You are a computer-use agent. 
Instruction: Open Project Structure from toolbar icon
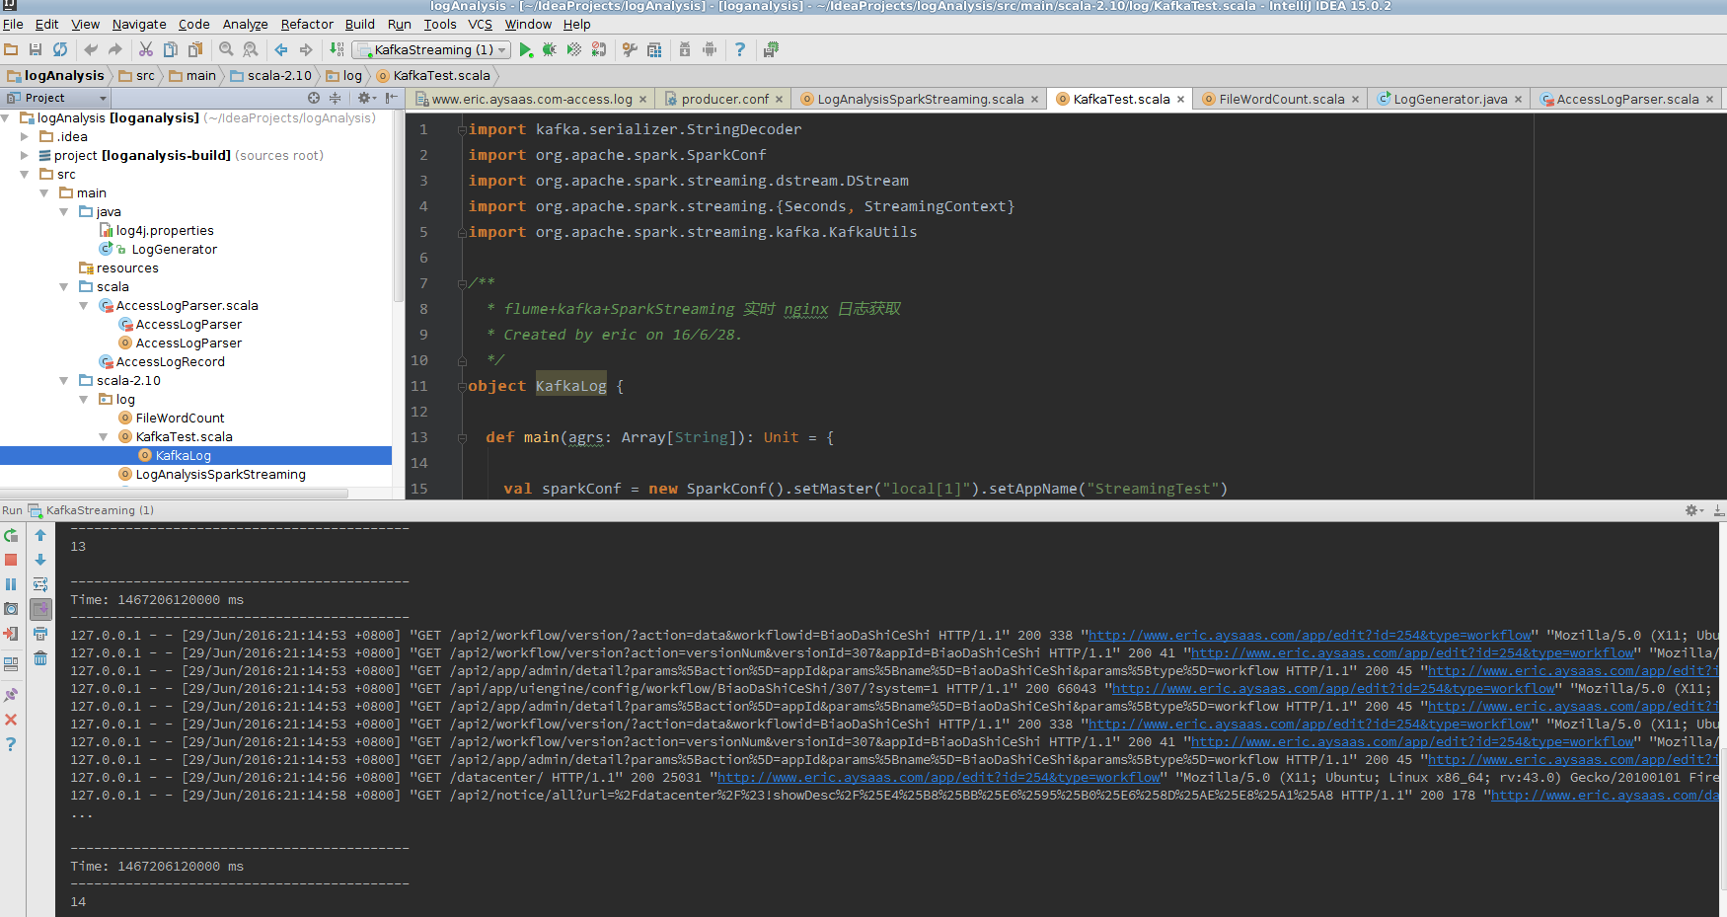pyautogui.click(x=654, y=49)
